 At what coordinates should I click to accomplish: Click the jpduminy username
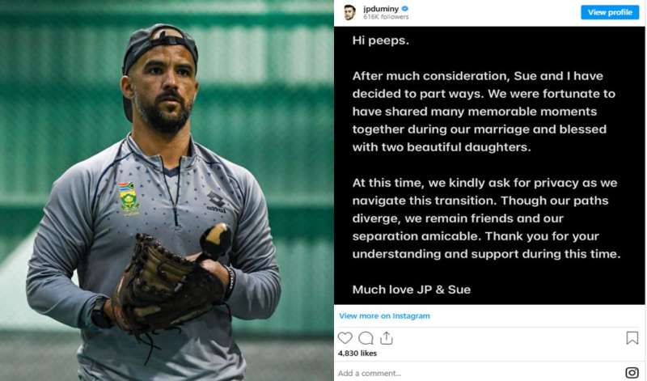coord(381,9)
